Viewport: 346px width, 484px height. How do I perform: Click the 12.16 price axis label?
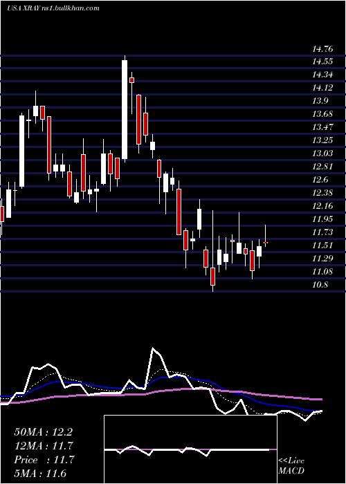point(322,206)
